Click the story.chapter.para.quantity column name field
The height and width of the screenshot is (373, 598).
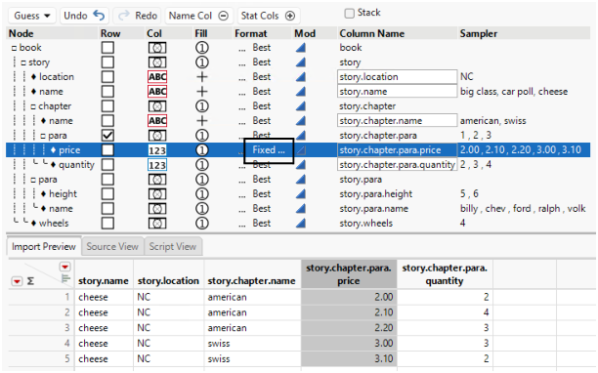[397, 165]
